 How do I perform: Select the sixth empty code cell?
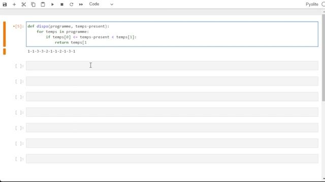pyautogui.click(x=172, y=143)
